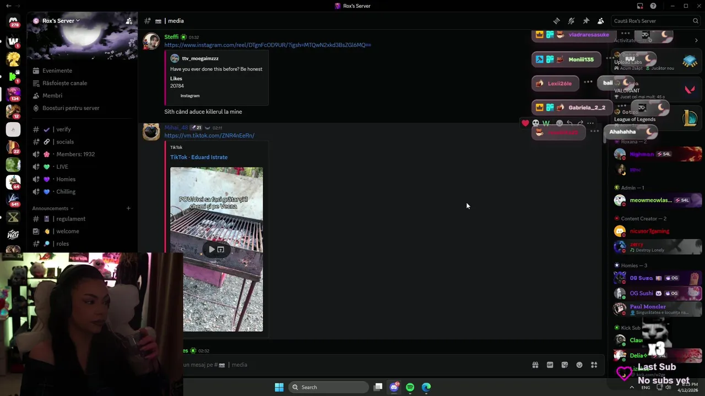The width and height of the screenshot is (705, 396).
Task: Select the roles channel
Action: click(82, 244)
